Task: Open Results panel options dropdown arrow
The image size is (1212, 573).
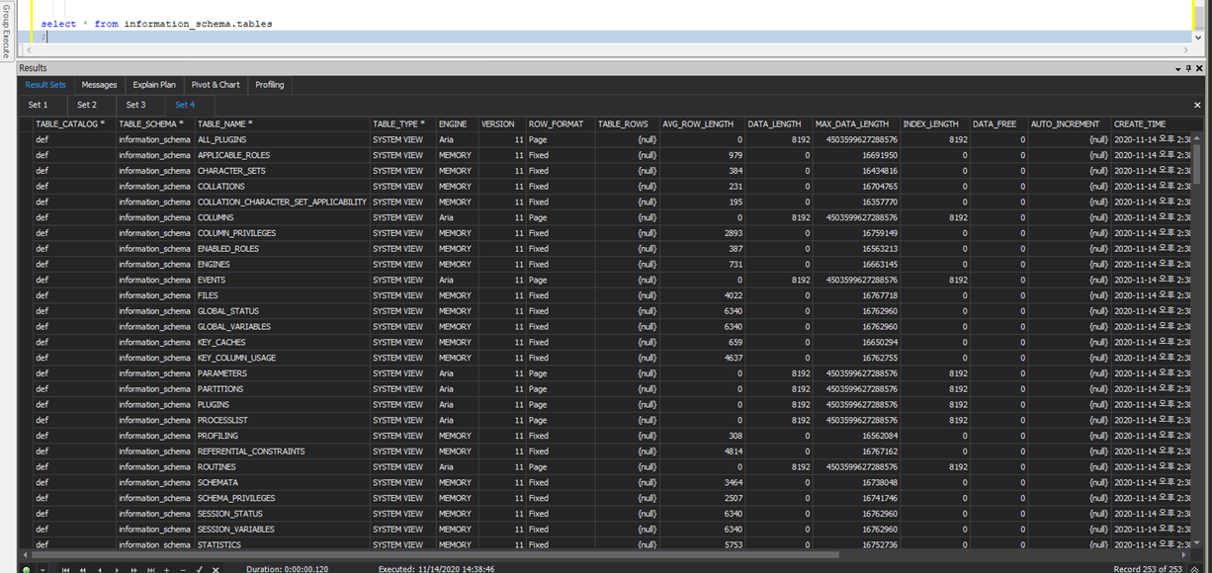Action: pyautogui.click(x=1177, y=68)
